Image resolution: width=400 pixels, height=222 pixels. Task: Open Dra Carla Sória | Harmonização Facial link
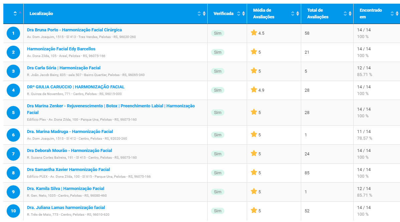coord(64,68)
